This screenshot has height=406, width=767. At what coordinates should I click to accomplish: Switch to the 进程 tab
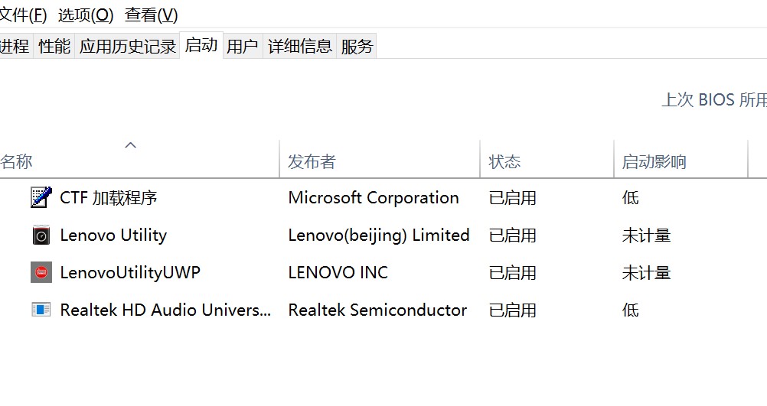coord(15,47)
